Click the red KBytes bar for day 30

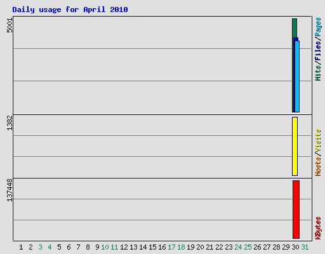click(x=296, y=210)
